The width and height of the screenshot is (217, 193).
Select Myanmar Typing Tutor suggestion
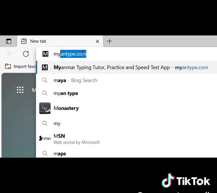(126, 67)
